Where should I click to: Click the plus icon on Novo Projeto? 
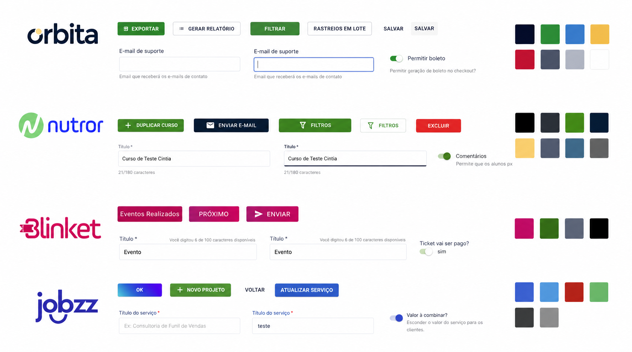pos(180,290)
